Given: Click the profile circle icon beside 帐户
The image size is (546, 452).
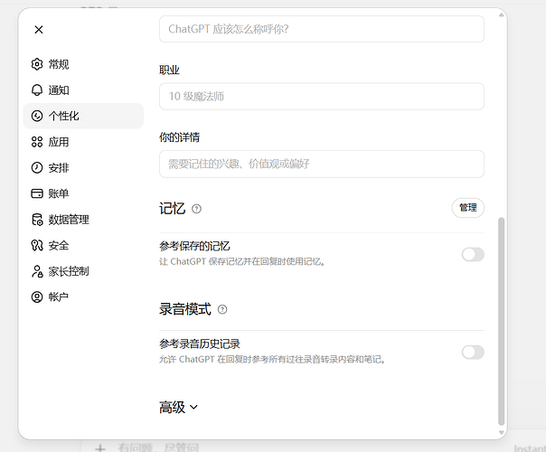Looking at the screenshot, I should tap(37, 297).
